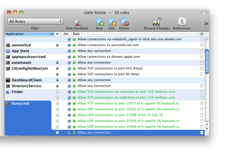Viewport: 227px width, 154px height.
Task: Click the clock icon on port 23998 rule
Action: [x=57, y=115]
